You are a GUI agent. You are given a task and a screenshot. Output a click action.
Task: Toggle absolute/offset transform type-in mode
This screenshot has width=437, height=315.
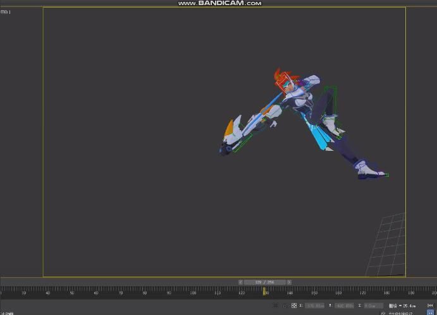coord(293,306)
